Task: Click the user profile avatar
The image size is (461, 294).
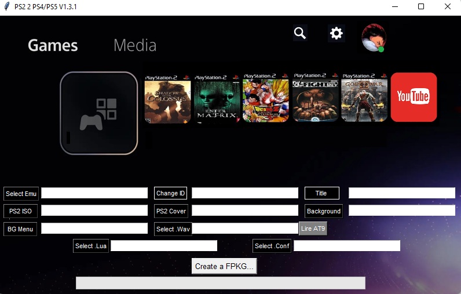Action: [x=373, y=38]
